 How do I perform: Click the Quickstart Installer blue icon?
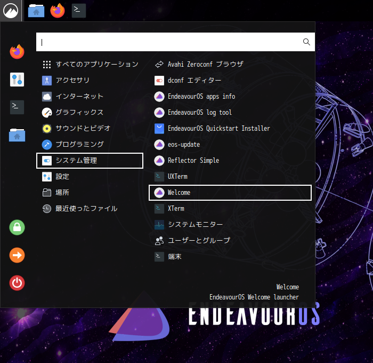click(159, 129)
